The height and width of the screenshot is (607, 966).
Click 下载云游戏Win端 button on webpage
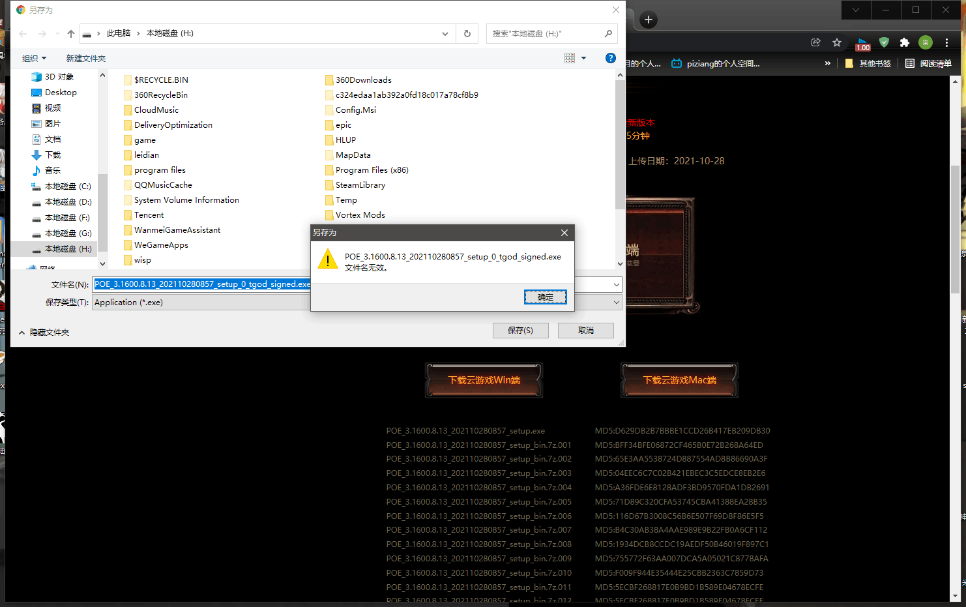coord(484,380)
